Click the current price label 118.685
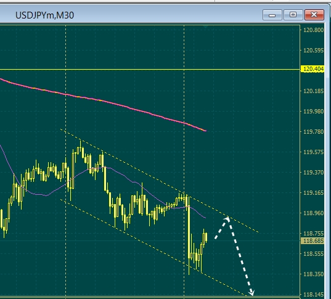The image size is (331, 299). click(x=313, y=240)
